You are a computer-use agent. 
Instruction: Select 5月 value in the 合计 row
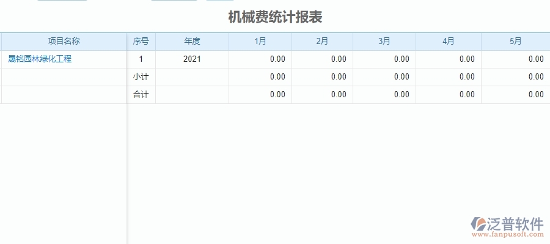coord(516,94)
